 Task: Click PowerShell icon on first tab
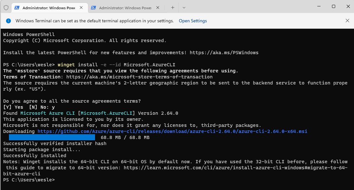(x=17, y=8)
